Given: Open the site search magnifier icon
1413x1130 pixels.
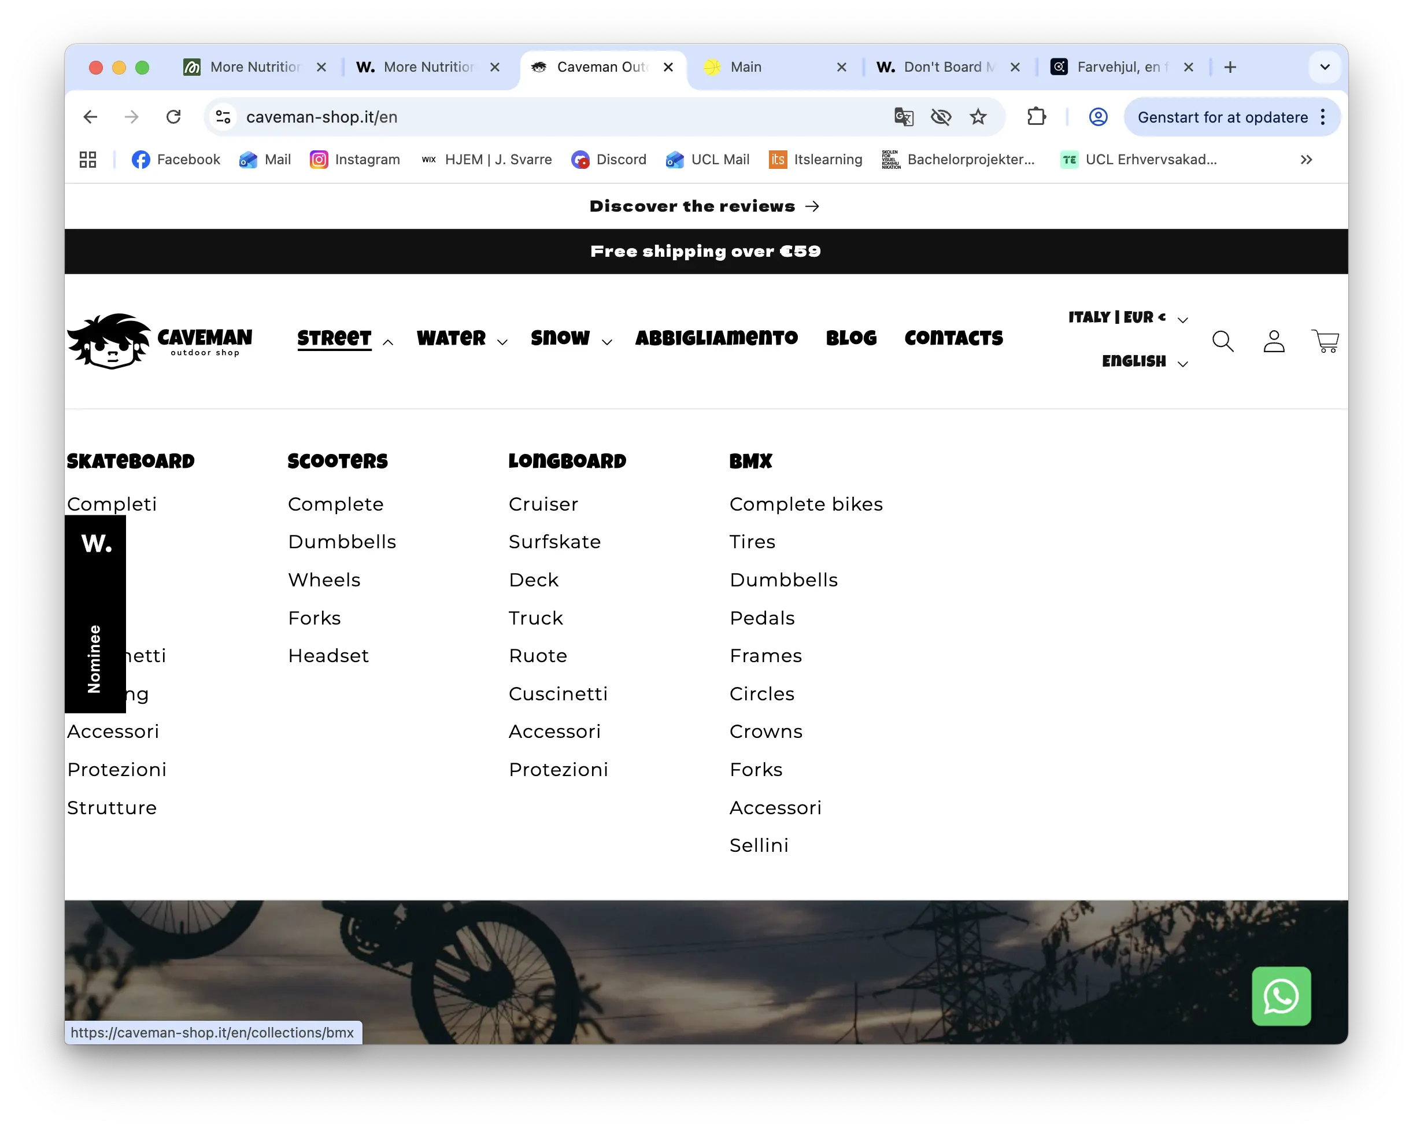Looking at the screenshot, I should point(1222,341).
